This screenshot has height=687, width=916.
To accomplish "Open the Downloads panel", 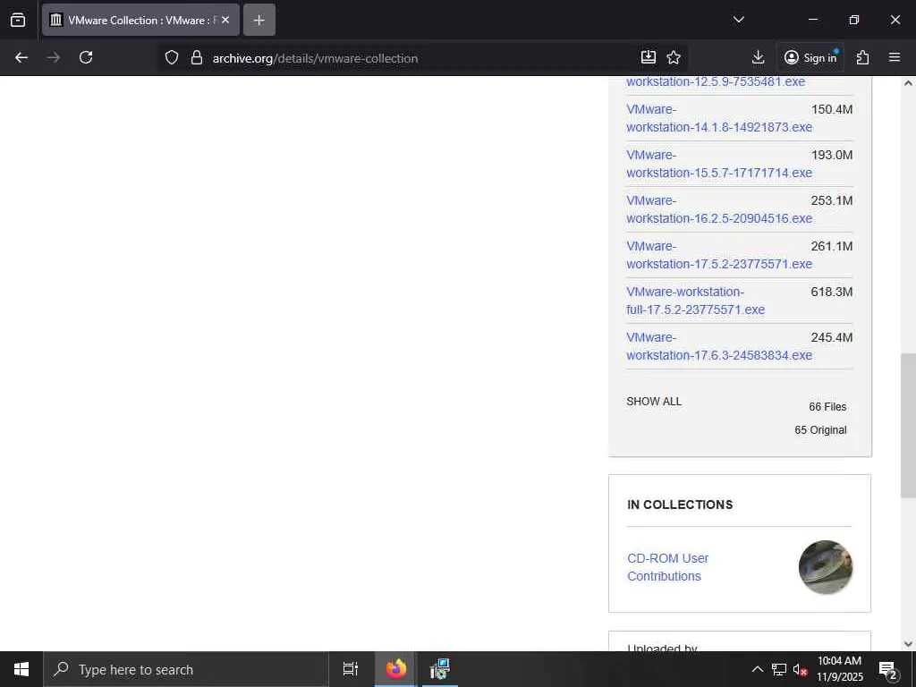I will click(x=758, y=57).
